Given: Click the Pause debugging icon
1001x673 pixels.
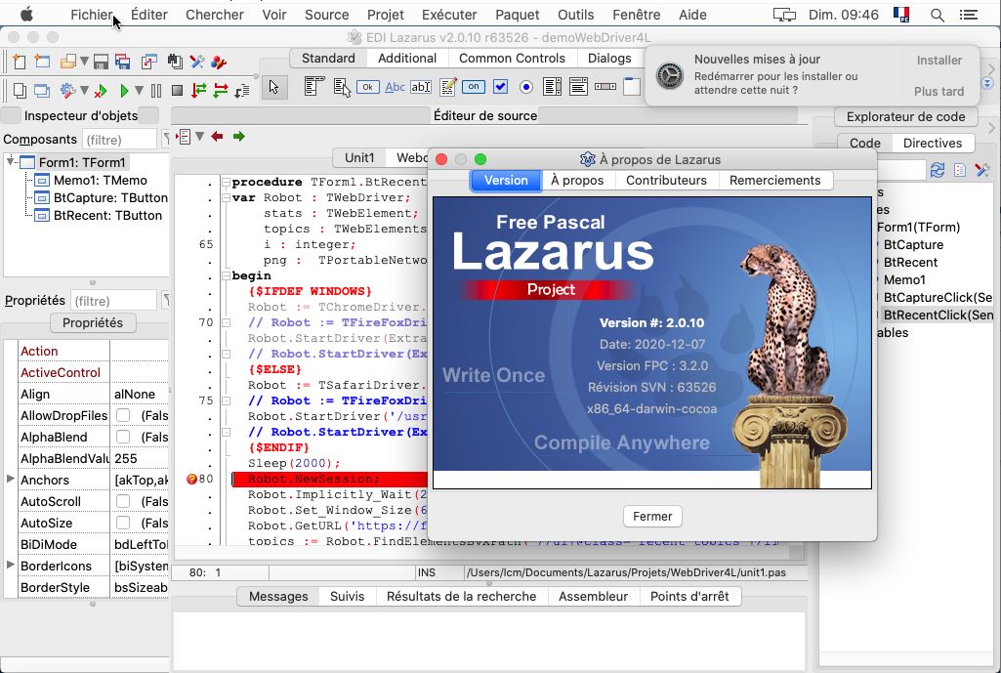Looking at the screenshot, I should coord(156,91).
